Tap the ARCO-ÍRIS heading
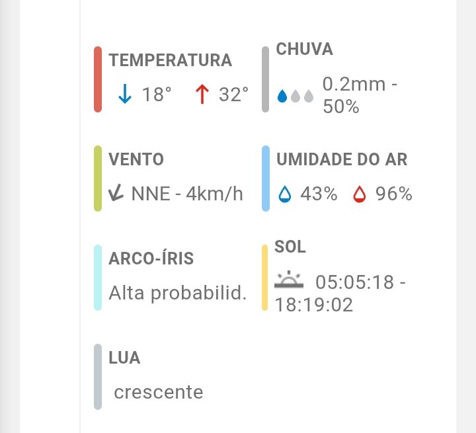 pyautogui.click(x=151, y=258)
